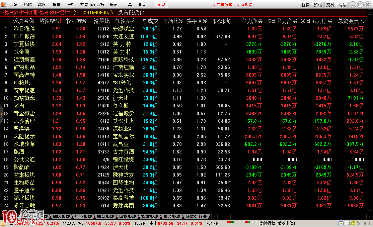Switch to the 组合板块 tab
The height and width of the screenshot is (227, 373).
[x=172, y=217]
